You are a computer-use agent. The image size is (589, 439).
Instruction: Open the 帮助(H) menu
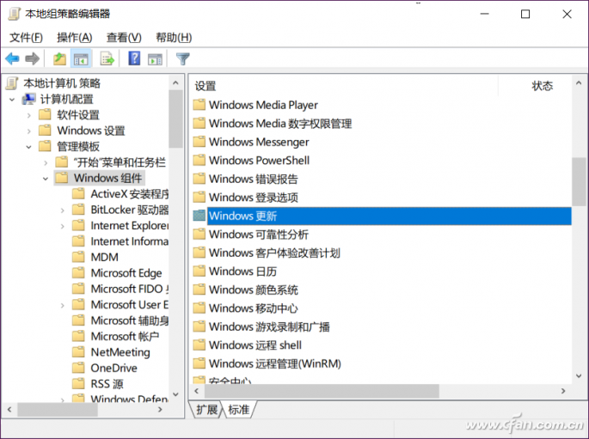174,37
